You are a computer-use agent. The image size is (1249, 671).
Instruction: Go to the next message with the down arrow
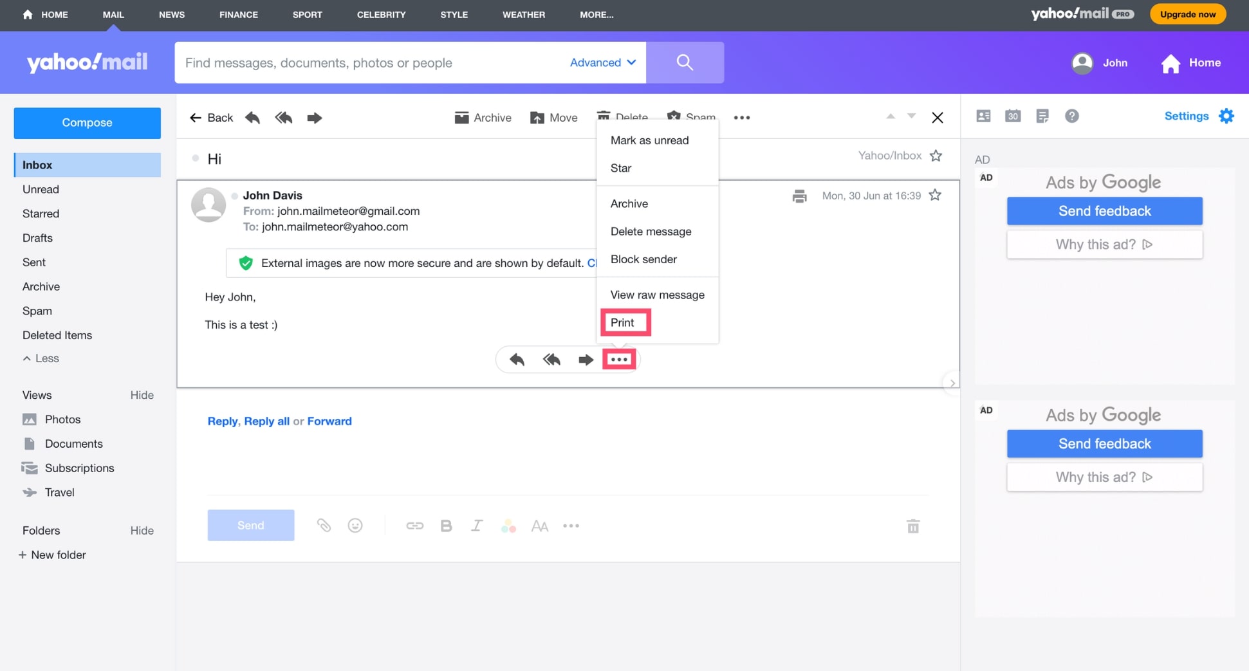point(912,116)
